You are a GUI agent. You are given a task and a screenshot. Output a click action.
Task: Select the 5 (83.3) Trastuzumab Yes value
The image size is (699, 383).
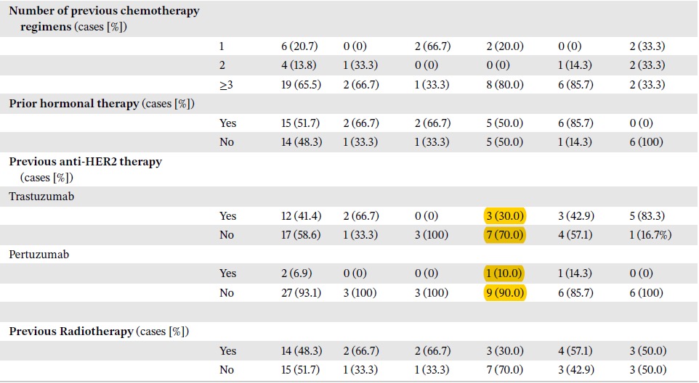[647, 215]
